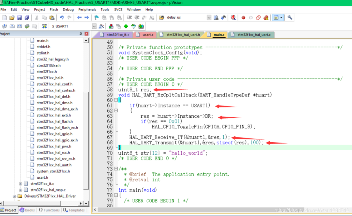Switch to the usart.c editor tab
The width and height of the screenshot is (352, 216).
tap(148, 35)
